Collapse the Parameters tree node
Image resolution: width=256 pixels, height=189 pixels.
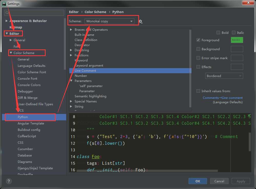coord(71,81)
